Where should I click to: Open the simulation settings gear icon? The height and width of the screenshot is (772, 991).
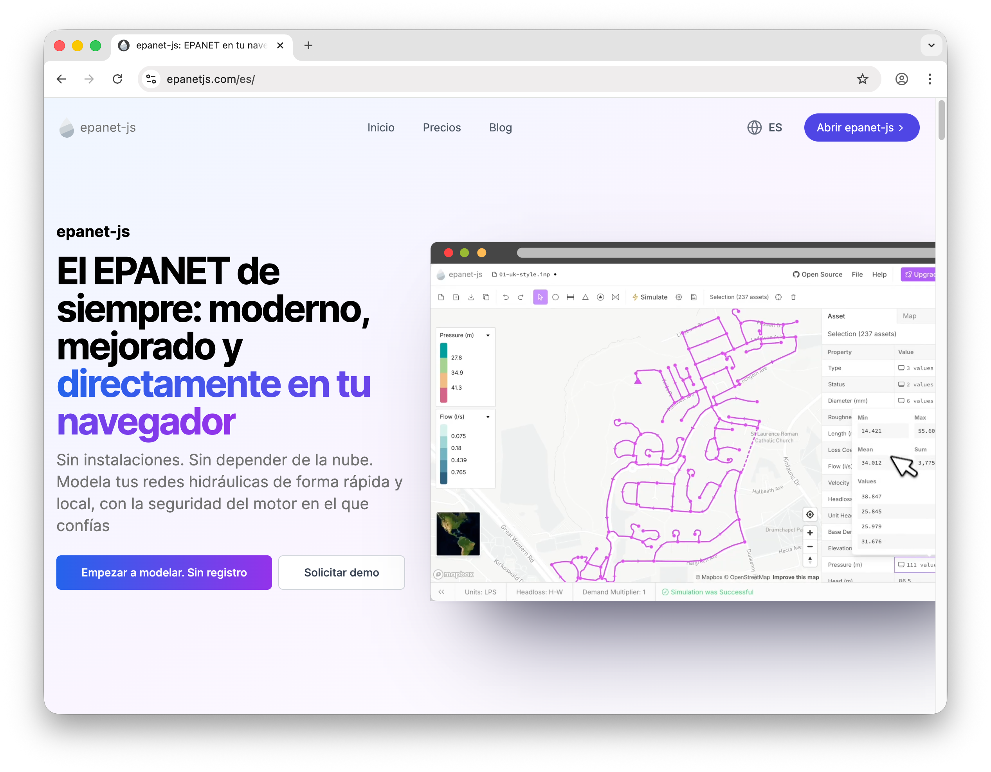click(679, 297)
